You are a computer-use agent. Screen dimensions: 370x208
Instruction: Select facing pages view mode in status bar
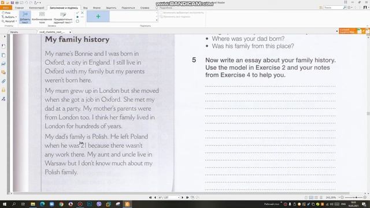[x=316, y=198]
